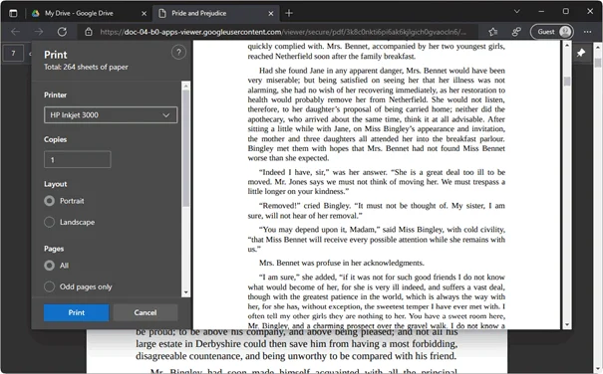Click 'Total: 264 sheets of paper' text
603x374 pixels.
tap(86, 67)
